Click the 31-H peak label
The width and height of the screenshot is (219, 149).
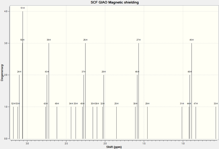click(182, 104)
